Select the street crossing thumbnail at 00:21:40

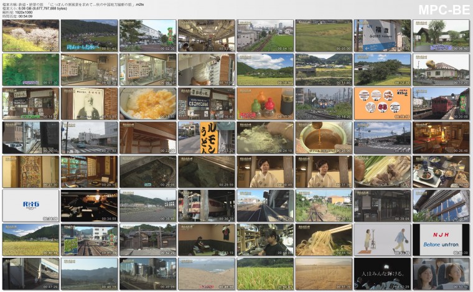pos(89,138)
